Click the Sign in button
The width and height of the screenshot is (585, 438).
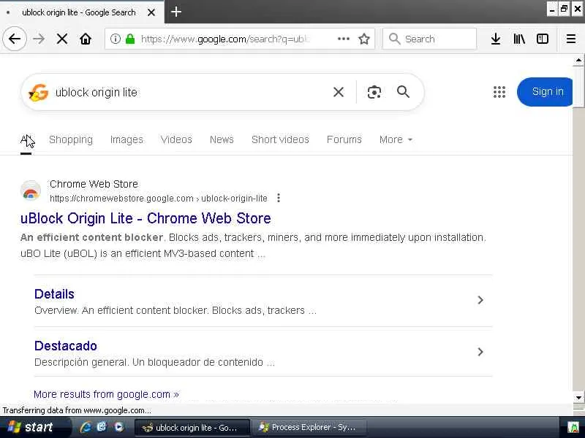[545, 92]
